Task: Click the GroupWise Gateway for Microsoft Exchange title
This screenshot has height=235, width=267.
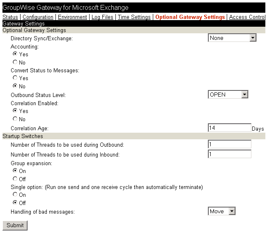Action: click(x=65, y=8)
